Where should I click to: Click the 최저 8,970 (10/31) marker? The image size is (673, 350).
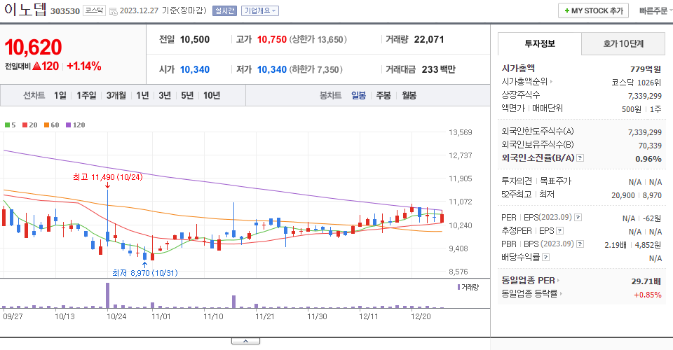(x=144, y=273)
